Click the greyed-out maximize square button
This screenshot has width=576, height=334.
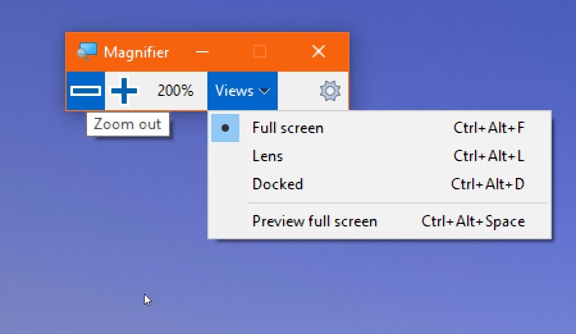pos(260,51)
